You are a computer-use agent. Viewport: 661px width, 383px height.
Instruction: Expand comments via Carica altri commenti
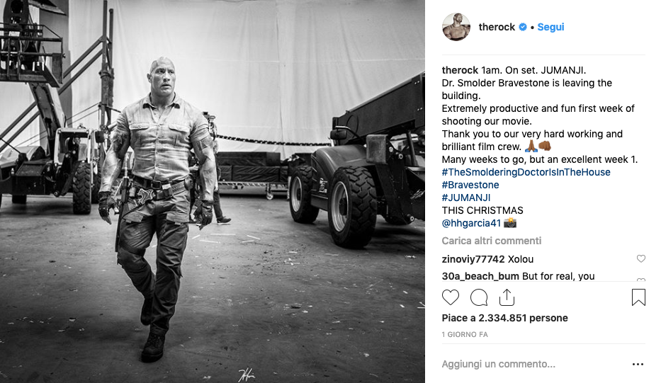[492, 241]
